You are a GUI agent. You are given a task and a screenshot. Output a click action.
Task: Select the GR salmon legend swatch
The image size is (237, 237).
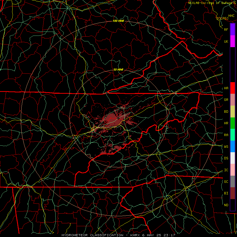[233, 100]
